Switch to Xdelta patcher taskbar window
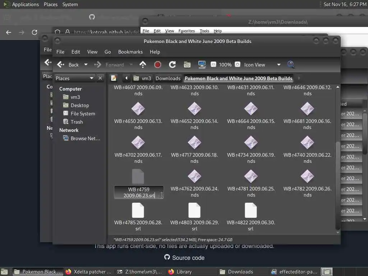Viewport: 368px width, 276px height. (89, 272)
